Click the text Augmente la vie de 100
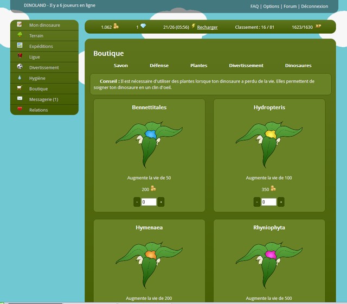 point(269,178)
